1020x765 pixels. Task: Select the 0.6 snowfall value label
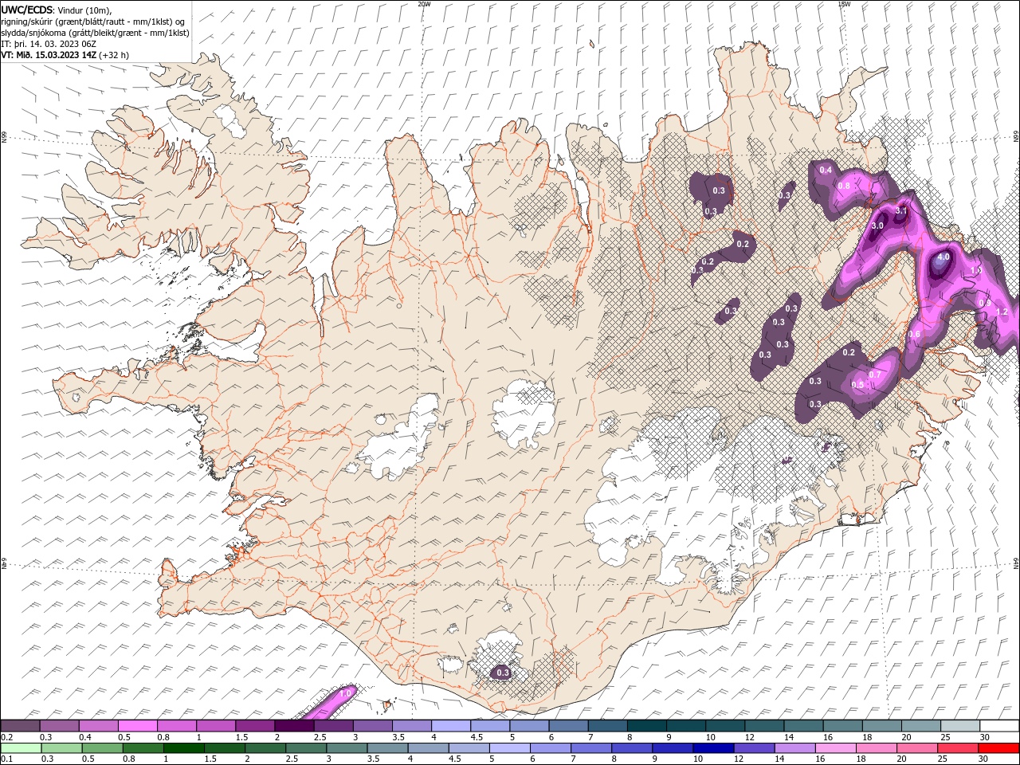915,334
